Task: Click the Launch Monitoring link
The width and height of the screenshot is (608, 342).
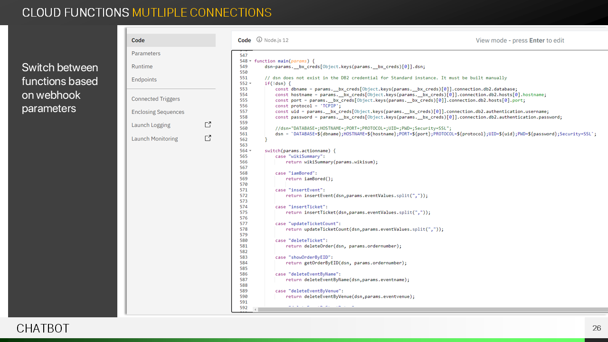Action: pos(154,139)
